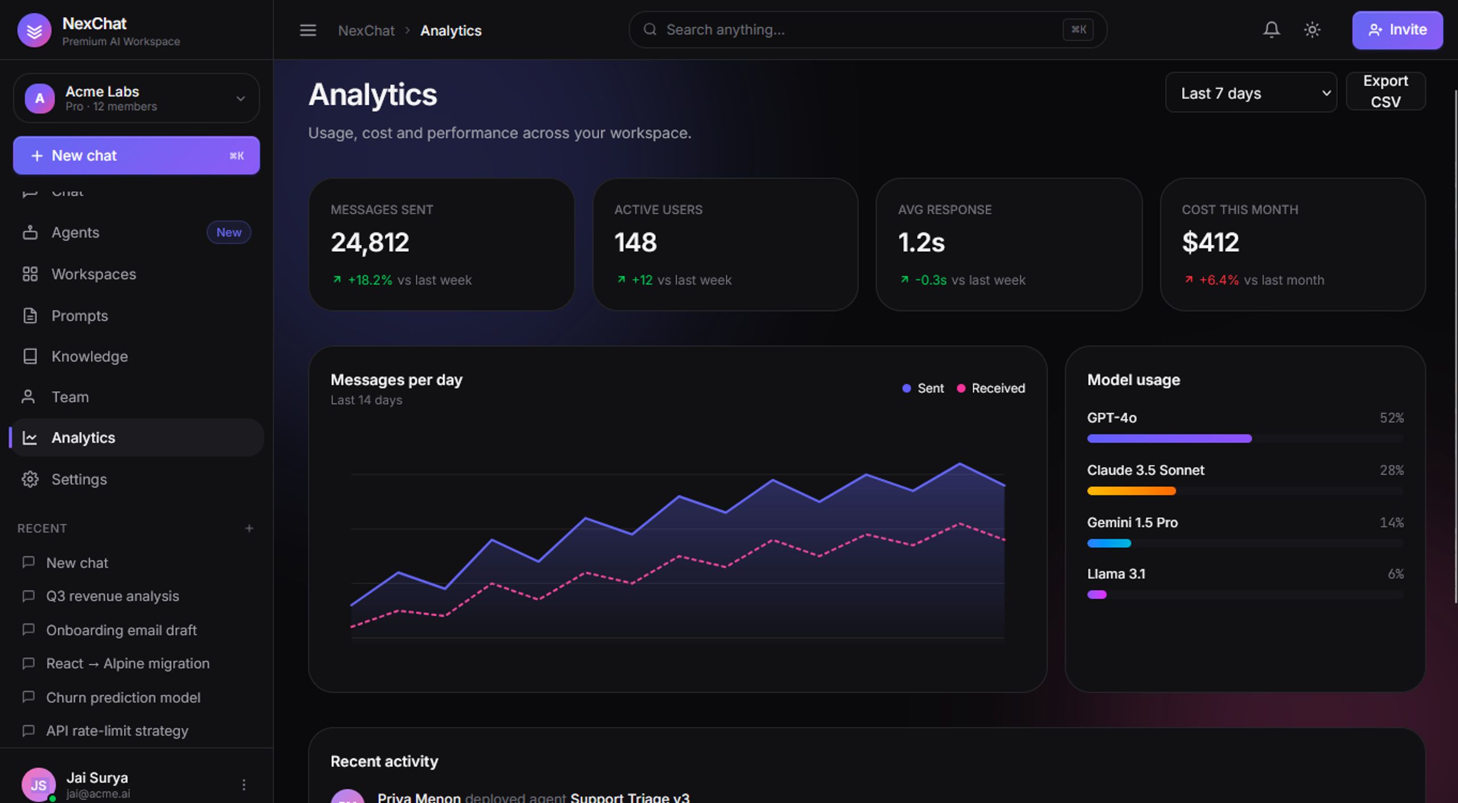Open the 'Onboarding email draft' chat
The height and width of the screenshot is (803, 1458).
136,630
